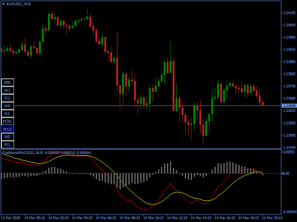Switch chart to MN timeframe
Image resolution: width=297 pixels, height=222 pixels.
coord(8,82)
